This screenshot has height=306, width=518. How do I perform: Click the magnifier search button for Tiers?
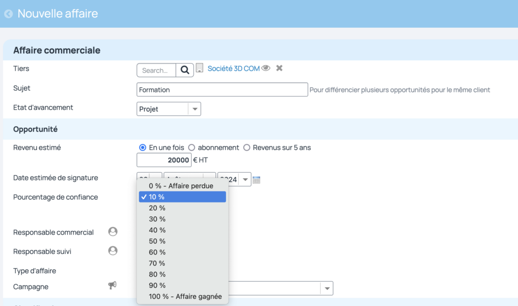click(185, 70)
